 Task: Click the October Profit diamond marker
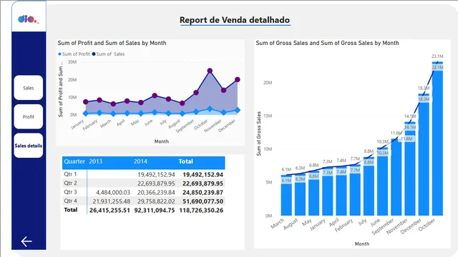pos(210,109)
